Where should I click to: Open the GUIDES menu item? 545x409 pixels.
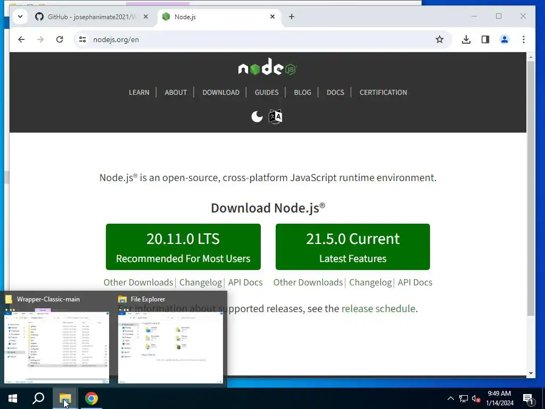[267, 93]
